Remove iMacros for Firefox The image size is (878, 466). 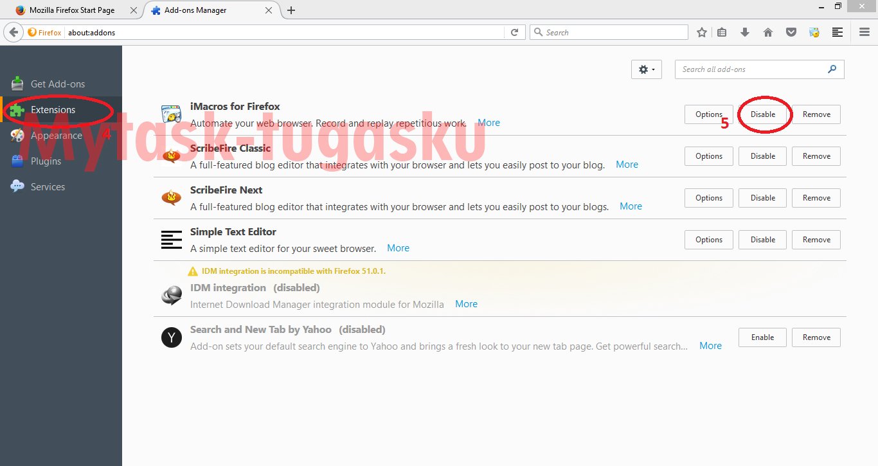(816, 114)
